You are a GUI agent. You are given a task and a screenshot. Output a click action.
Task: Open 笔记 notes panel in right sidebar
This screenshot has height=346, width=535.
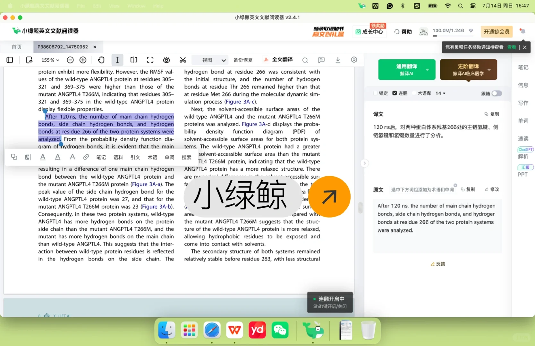tap(523, 67)
